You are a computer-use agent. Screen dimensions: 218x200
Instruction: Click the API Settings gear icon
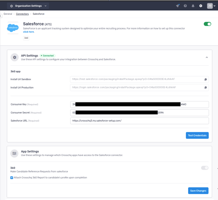tap(15, 57)
